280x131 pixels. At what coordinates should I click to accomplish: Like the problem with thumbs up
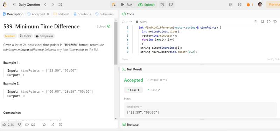pyautogui.click(x=8, y=125)
